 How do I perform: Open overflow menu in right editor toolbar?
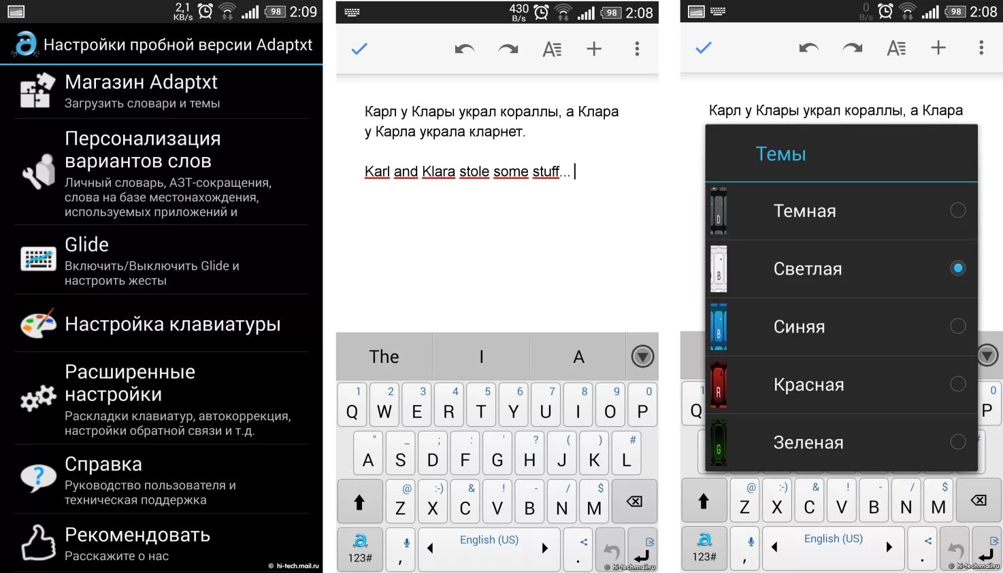981,48
